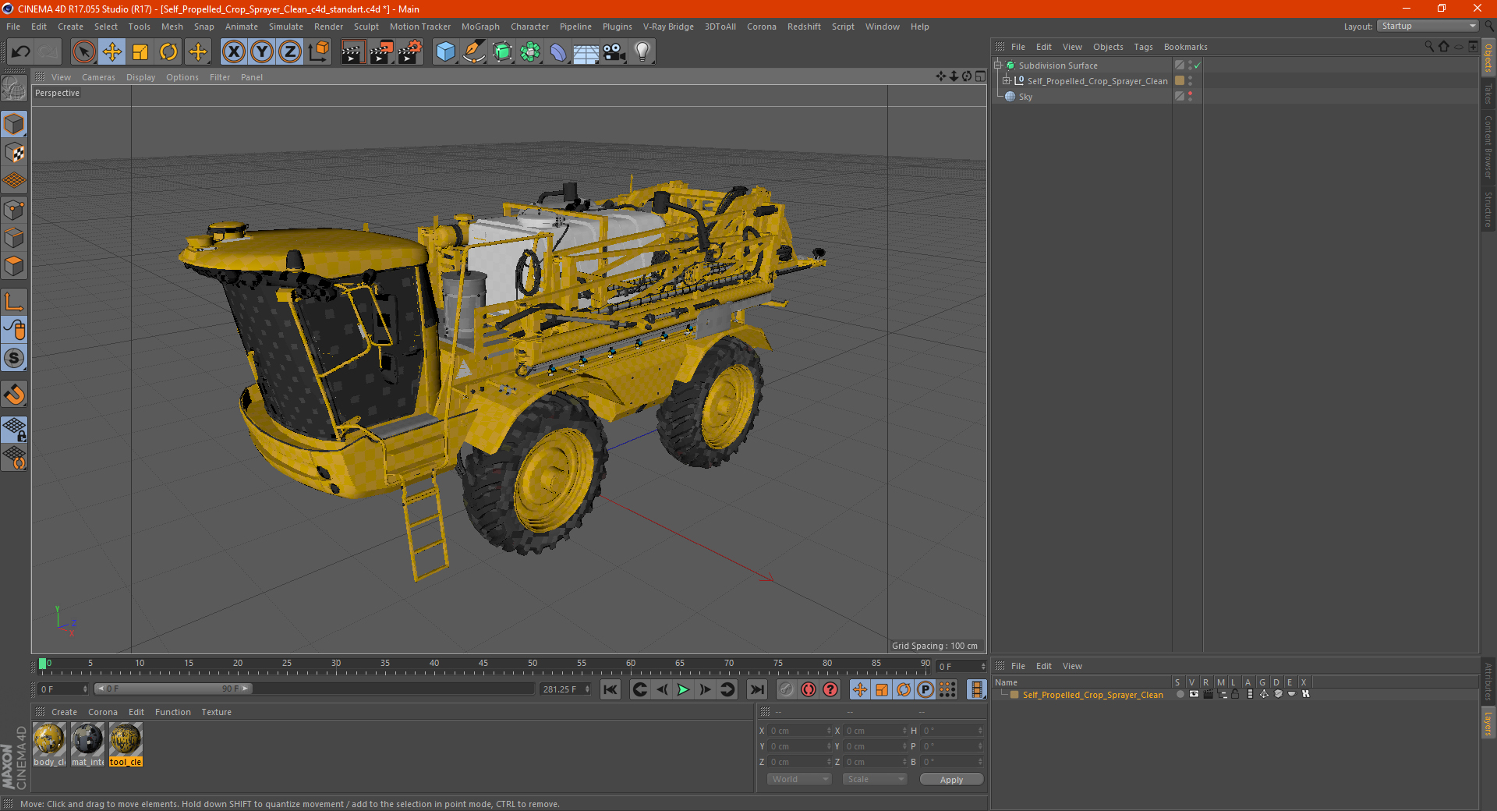Screen dimensions: 1497x811
Task: Open the Content Browser side tab
Action: (1488, 147)
